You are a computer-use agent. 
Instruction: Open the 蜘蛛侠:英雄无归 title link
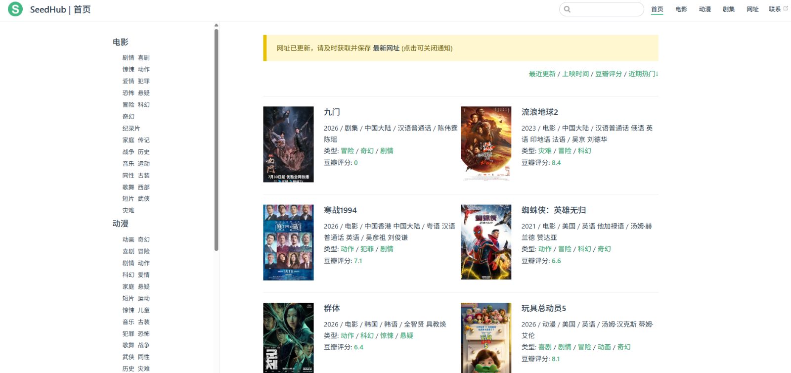[x=554, y=210]
